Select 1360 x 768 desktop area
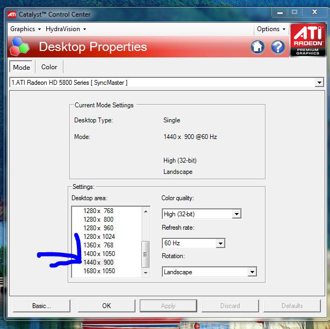The width and height of the screenshot is (330, 329). pos(98,245)
